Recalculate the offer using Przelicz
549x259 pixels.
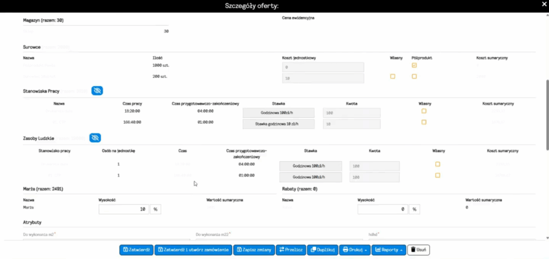(x=291, y=249)
